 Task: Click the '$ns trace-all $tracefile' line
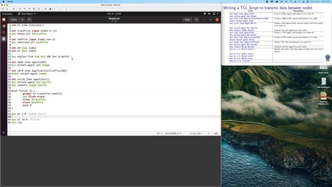coord(29,34)
